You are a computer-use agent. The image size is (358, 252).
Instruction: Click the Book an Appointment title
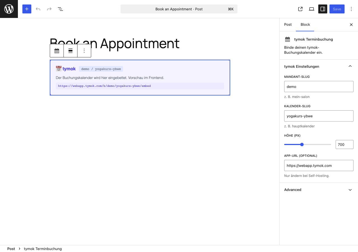(115, 43)
